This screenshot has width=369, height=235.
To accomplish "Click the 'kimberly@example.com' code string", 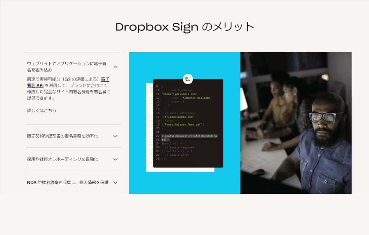I will [x=179, y=94].
